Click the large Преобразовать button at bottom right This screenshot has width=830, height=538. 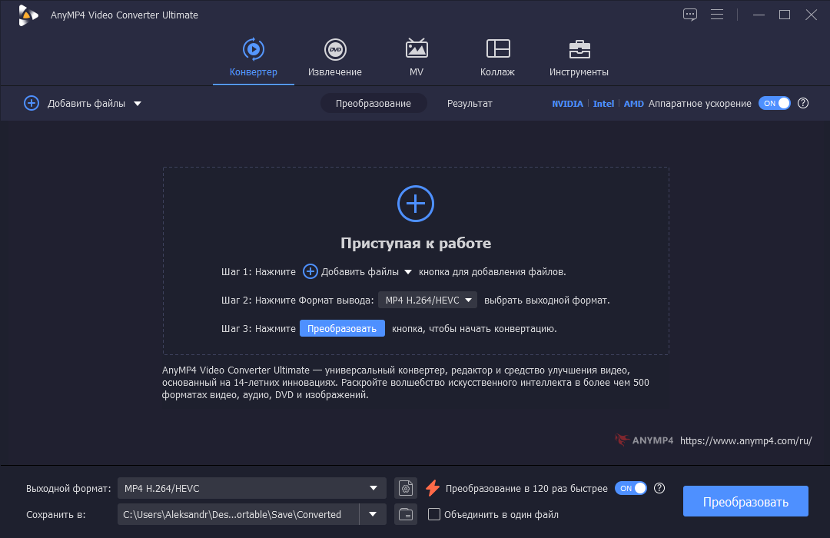click(x=745, y=501)
